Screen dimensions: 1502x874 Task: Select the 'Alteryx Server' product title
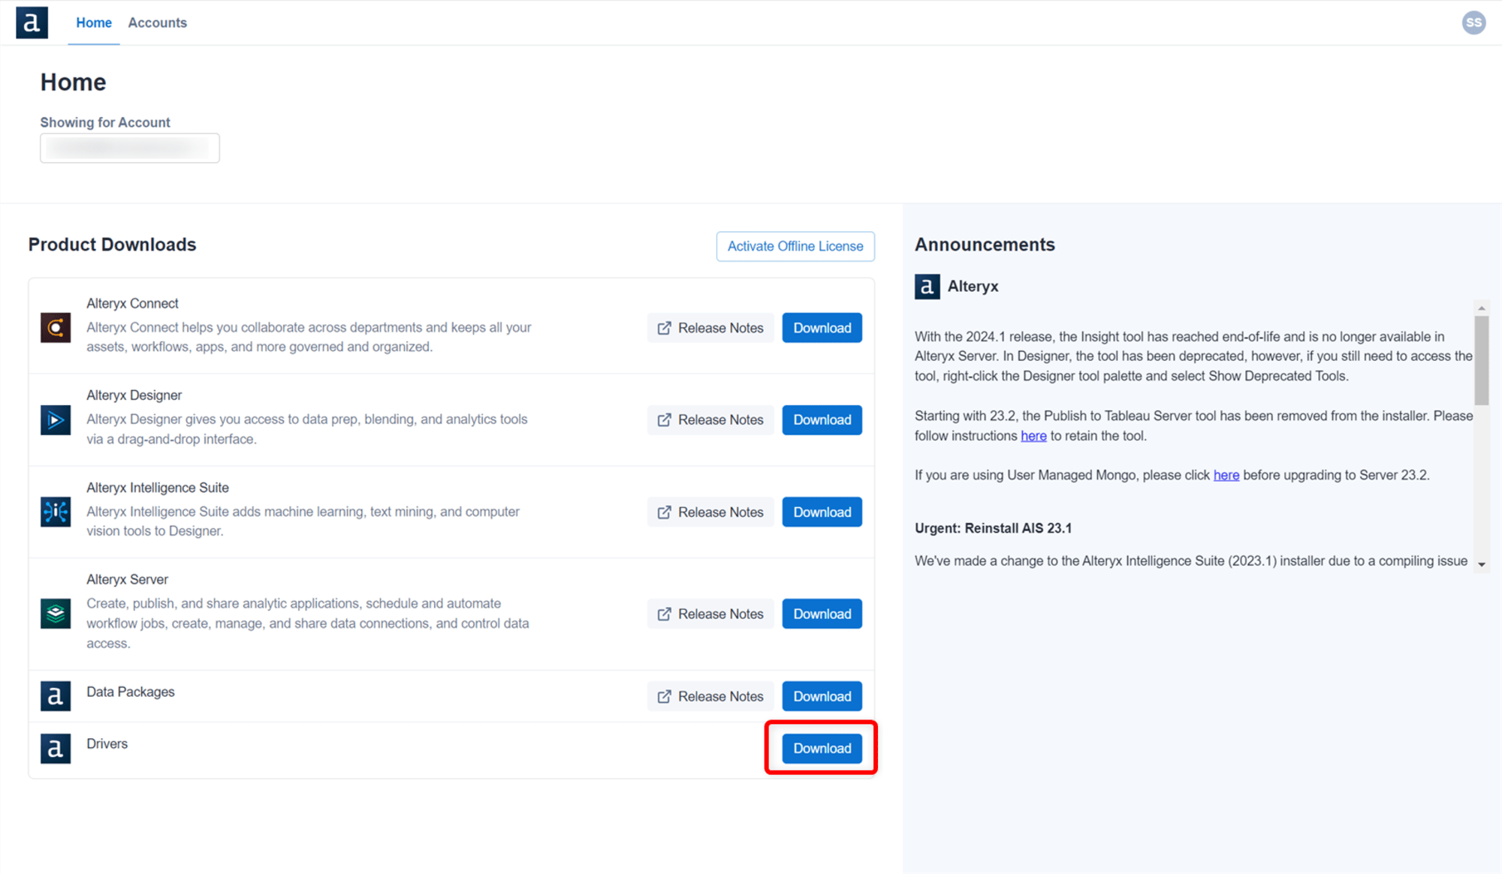127,579
